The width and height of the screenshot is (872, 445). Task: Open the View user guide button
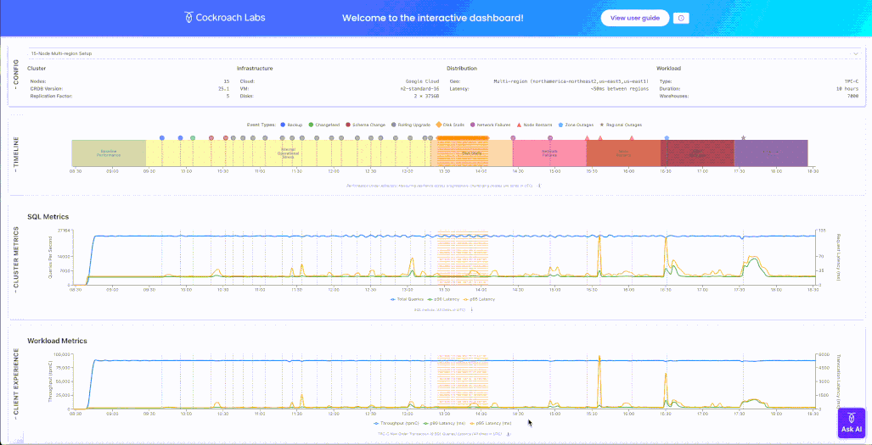click(x=634, y=18)
